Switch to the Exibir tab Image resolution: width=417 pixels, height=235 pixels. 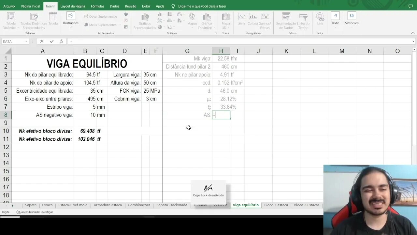[x=146, y=6]
